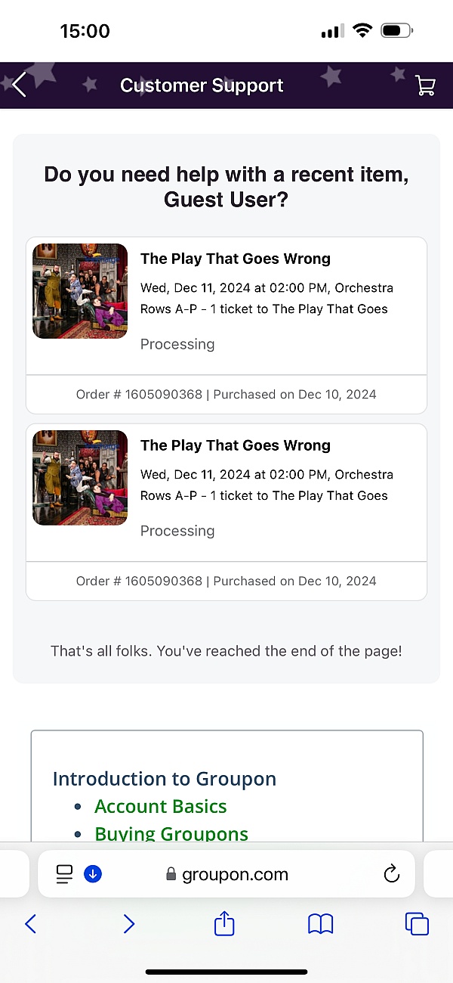The image size is (453, 983).
Task: Reload the groupon.com page
Action: pyautogui.click(x=391, y=875)
